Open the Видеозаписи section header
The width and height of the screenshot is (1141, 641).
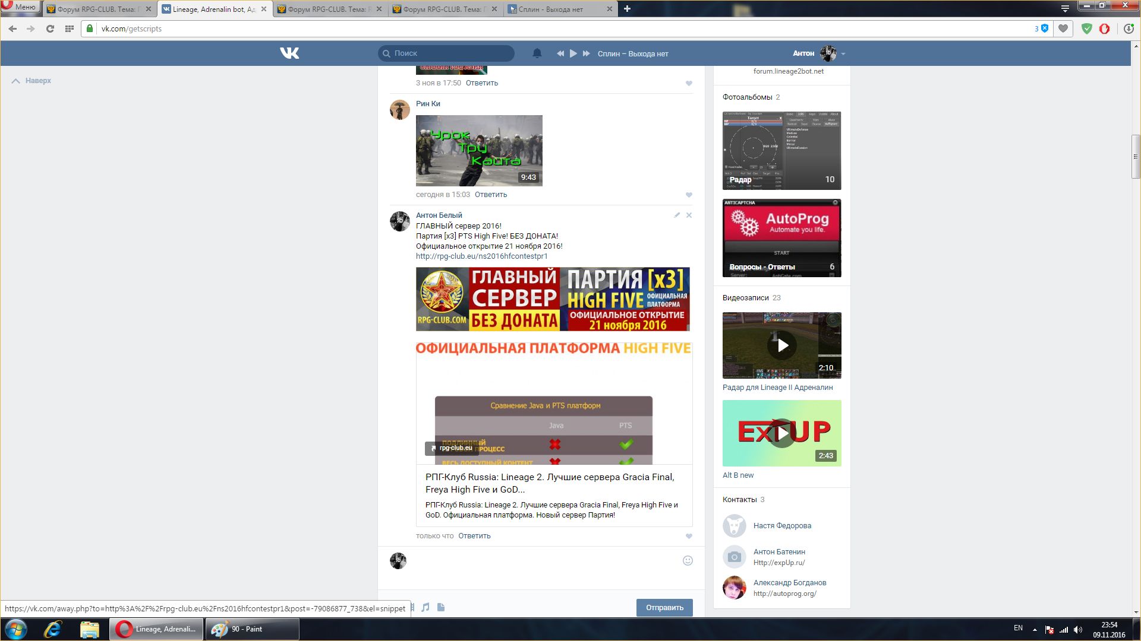(745, 298)
